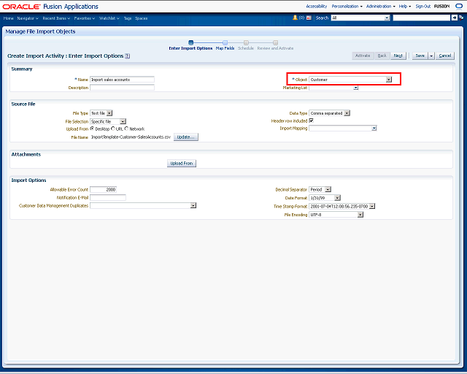Open the Favorites menu
The width and height of the screenshot is (467, 374).
(85, 18)
